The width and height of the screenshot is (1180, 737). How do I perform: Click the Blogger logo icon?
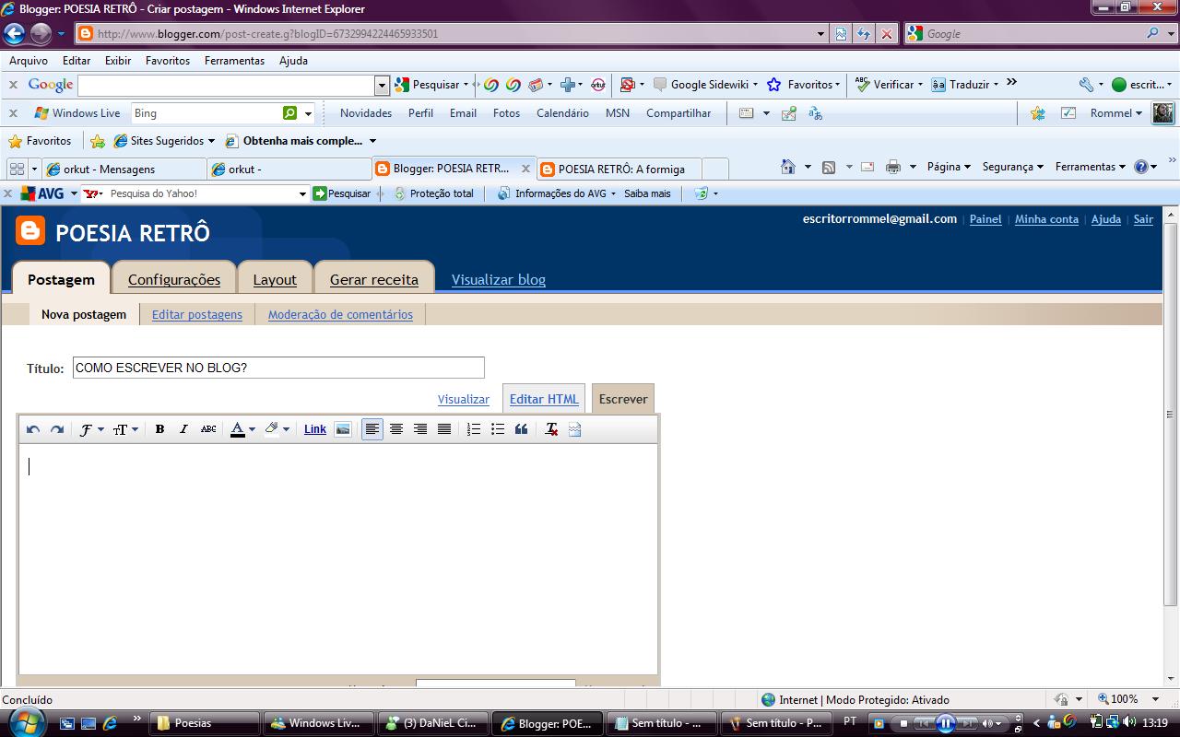coord(30,230)
